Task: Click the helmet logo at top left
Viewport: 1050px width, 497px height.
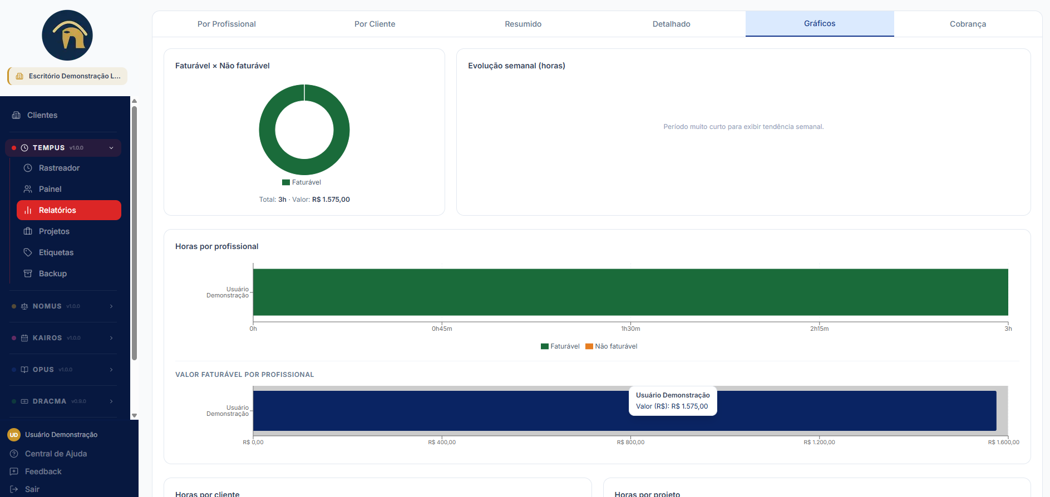Action: point(67,35)
